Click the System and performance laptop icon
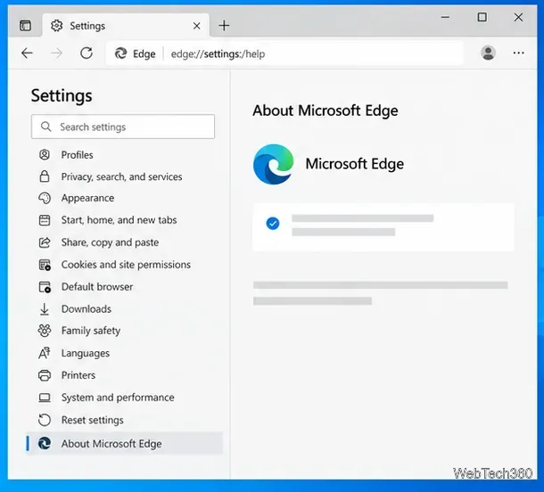Viewport: 544px width, 492px height. tap(45, 398)
